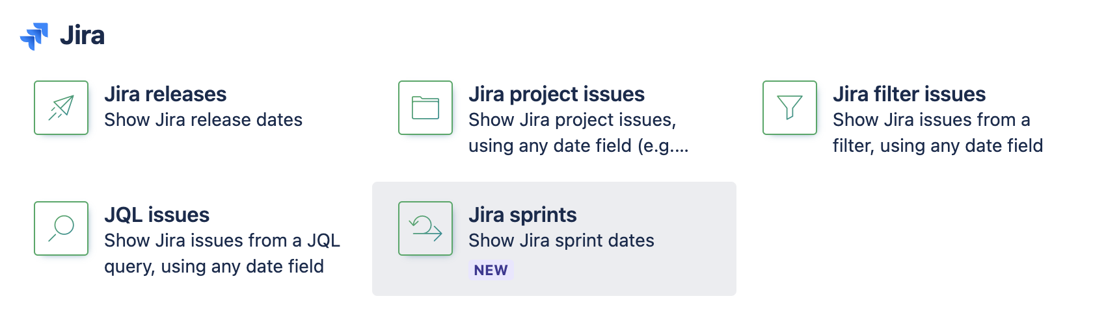Click the 'Show Jira release dates' description
1106x318 pixels.
click(203, 120)
